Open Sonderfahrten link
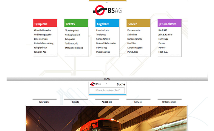Viewport: 214px width, 131px height. (103, 39)
